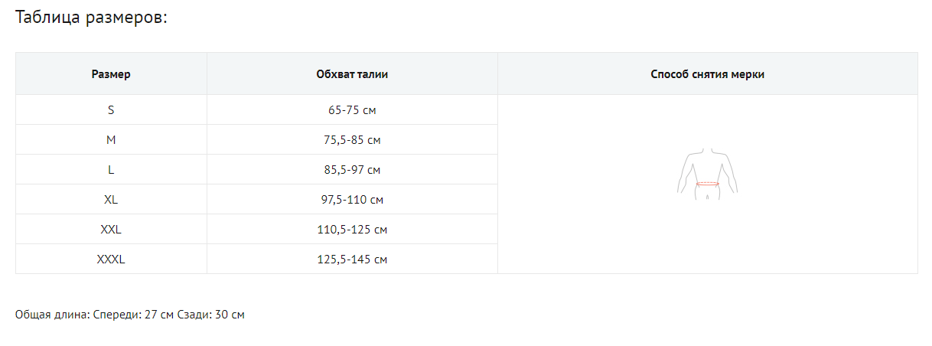Select the "Обхват талии" column header
932x346 pixels.
(352, 74)
